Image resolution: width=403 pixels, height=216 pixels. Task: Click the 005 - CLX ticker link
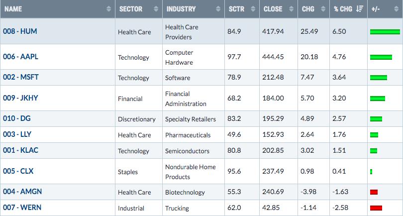18,171
